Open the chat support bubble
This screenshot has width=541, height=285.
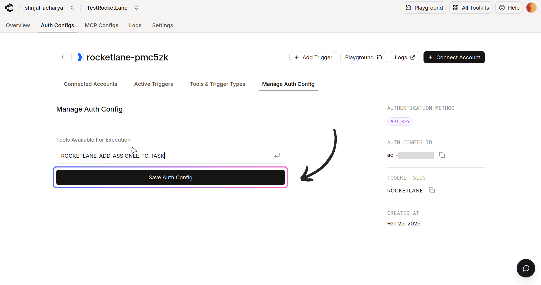[526, 268]
